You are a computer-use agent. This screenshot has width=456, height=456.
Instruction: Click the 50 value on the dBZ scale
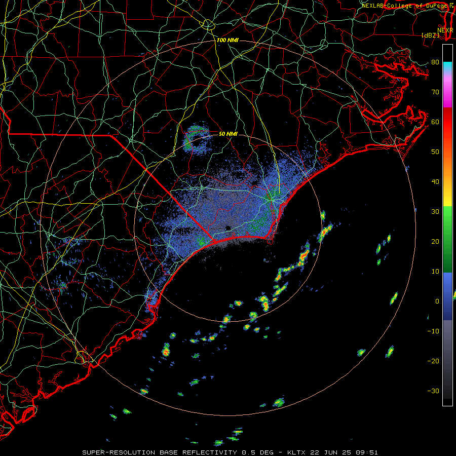pos(435,152)
